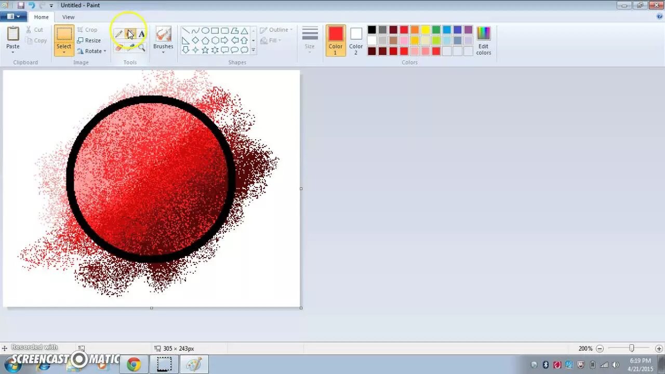Open Edit colors dialog
The width and height of the screenshot is (665, 374).
(x=483, y=41)
